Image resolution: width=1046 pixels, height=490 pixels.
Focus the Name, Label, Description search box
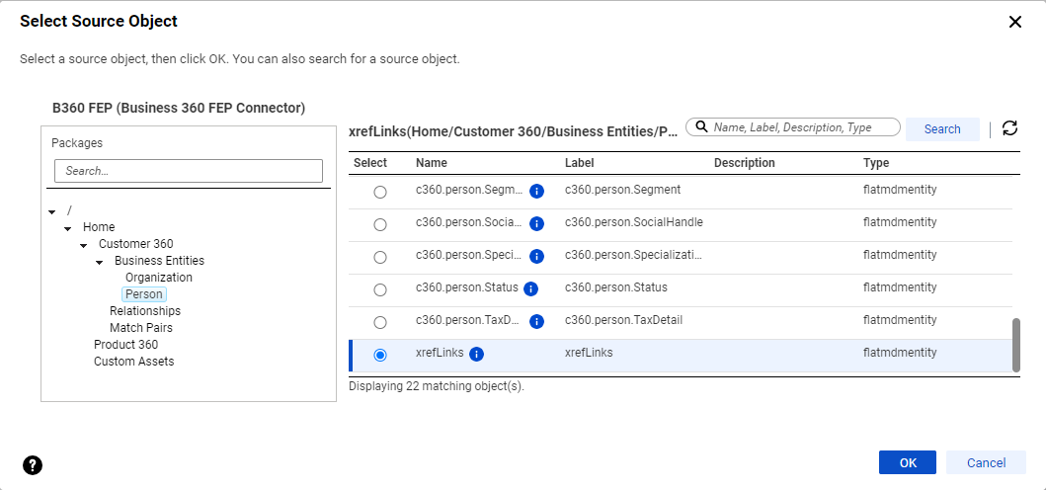click(x=792, y=126)
